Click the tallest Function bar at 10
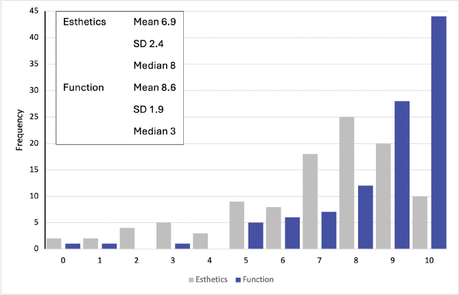The image size is (459, 295). click(439, 132)
